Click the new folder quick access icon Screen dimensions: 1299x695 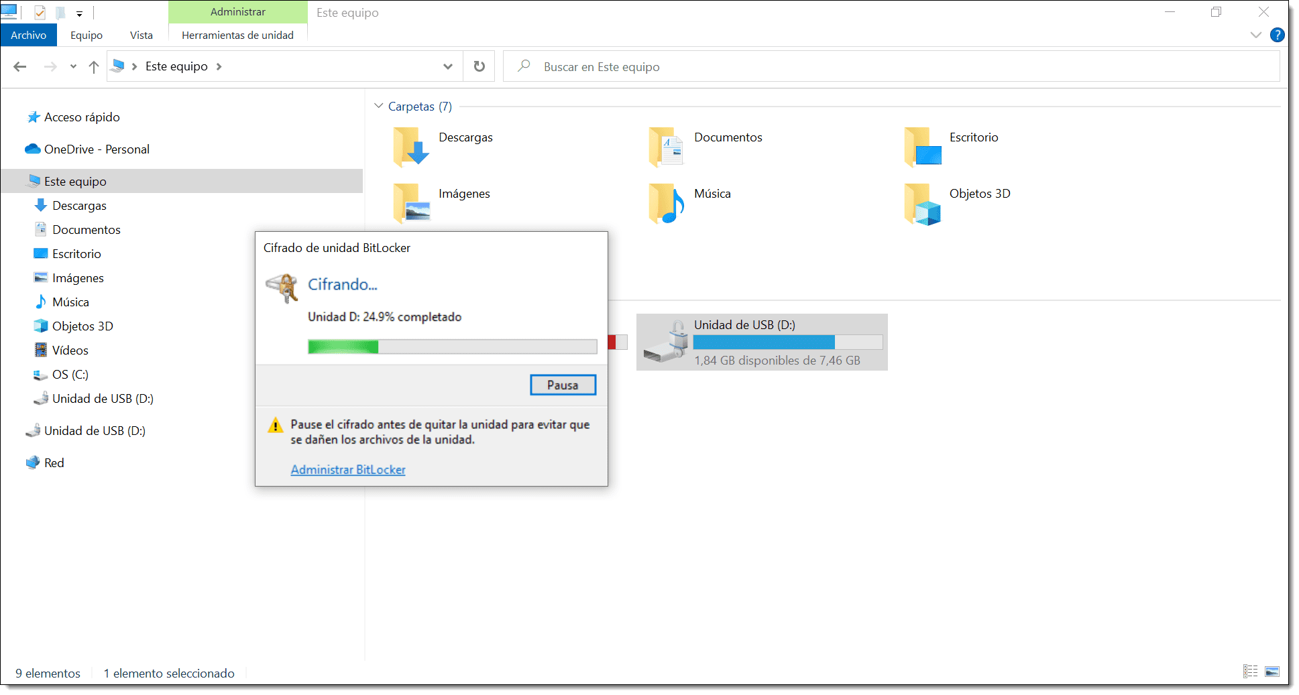pyautogui.click(x=60, y=12)
